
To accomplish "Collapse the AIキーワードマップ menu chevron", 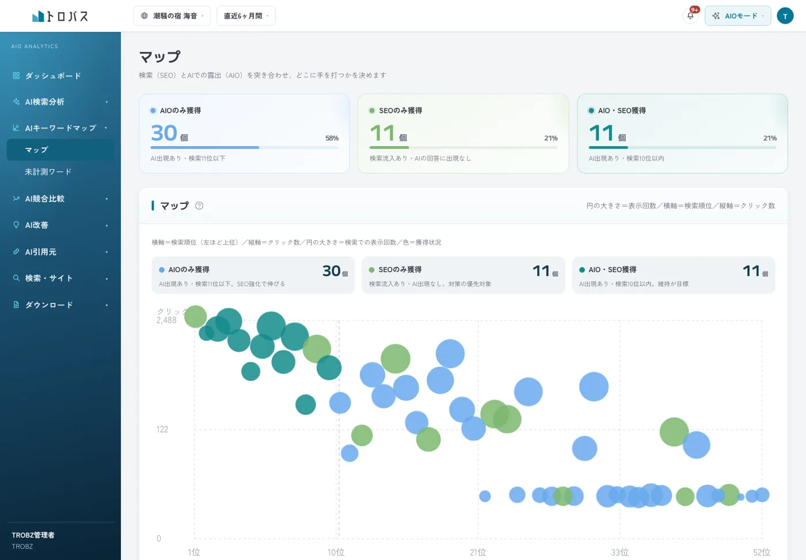I will [107, 128].
